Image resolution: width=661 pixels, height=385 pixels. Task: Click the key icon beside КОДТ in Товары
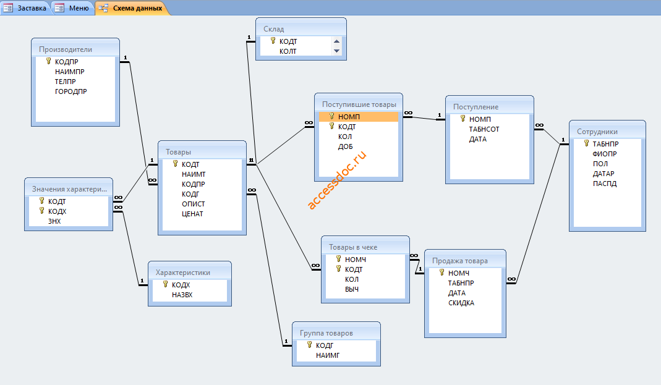pyautogui.click(x=176, y=163)
